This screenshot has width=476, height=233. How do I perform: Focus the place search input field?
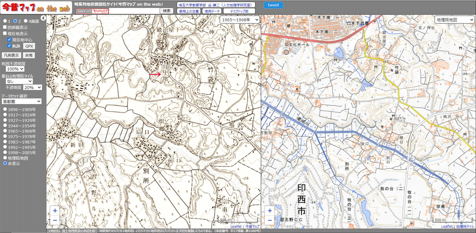(x=134, y=11)
